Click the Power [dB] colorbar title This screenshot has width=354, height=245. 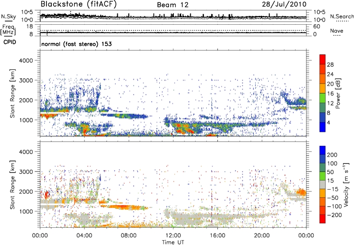(338, 93)
